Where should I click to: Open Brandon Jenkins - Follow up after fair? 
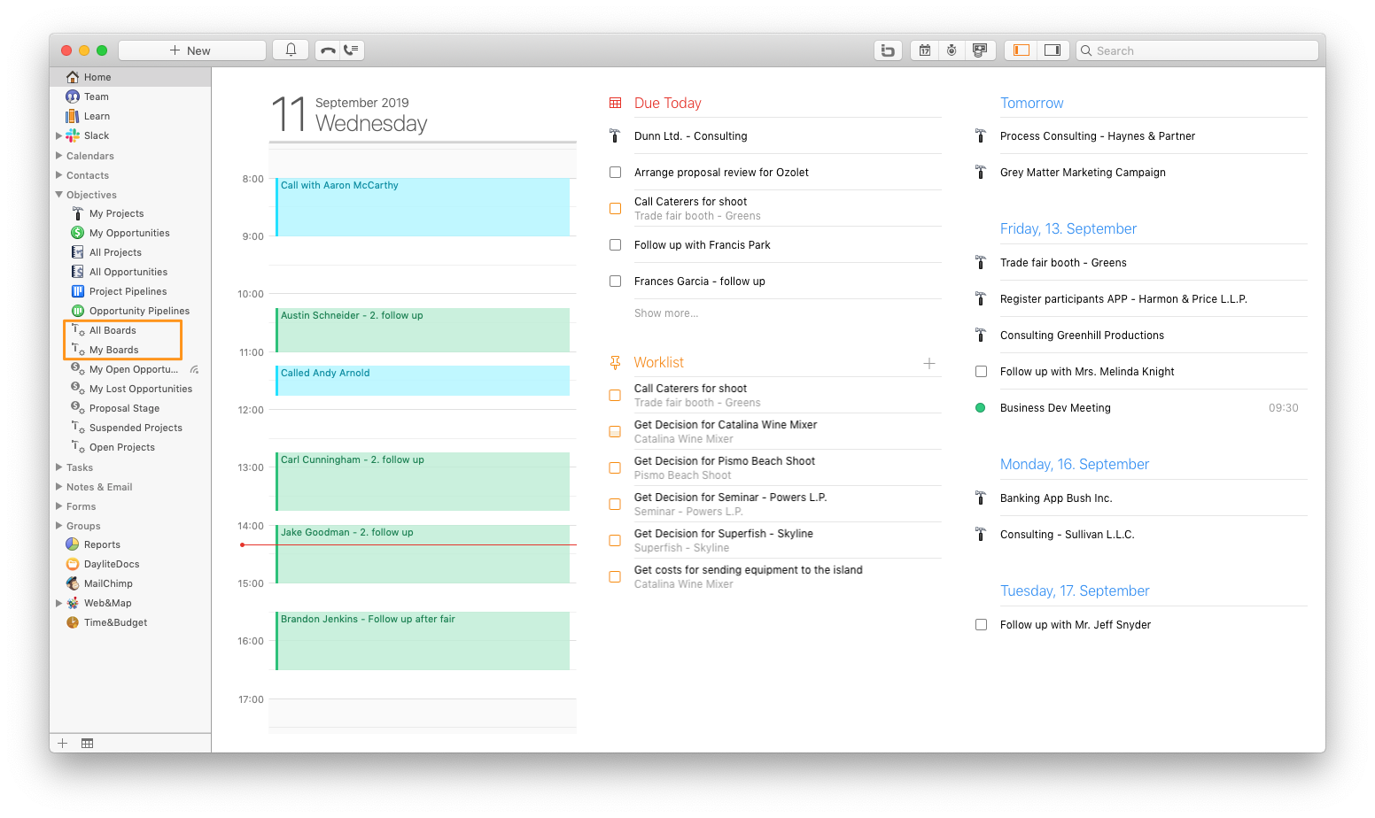tap(423, 641)
